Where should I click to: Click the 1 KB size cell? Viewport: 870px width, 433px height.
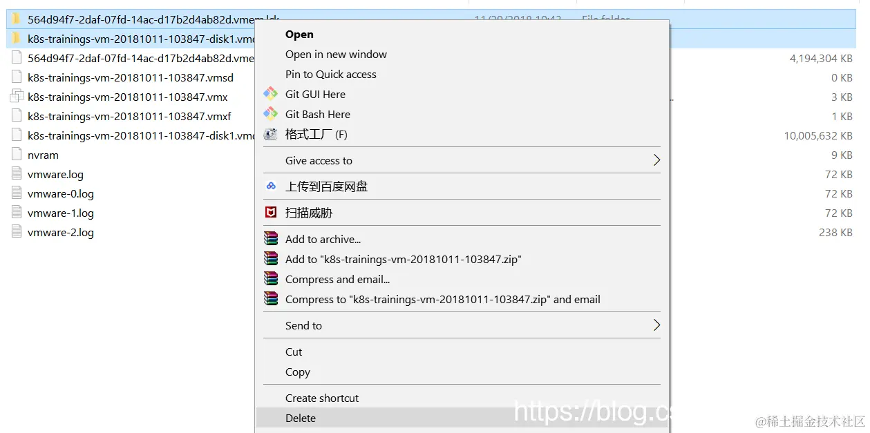(842, 117)
